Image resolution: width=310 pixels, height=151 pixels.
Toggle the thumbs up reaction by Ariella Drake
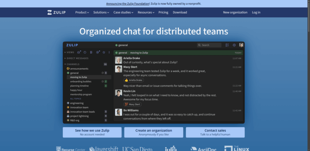click(134, 80)
